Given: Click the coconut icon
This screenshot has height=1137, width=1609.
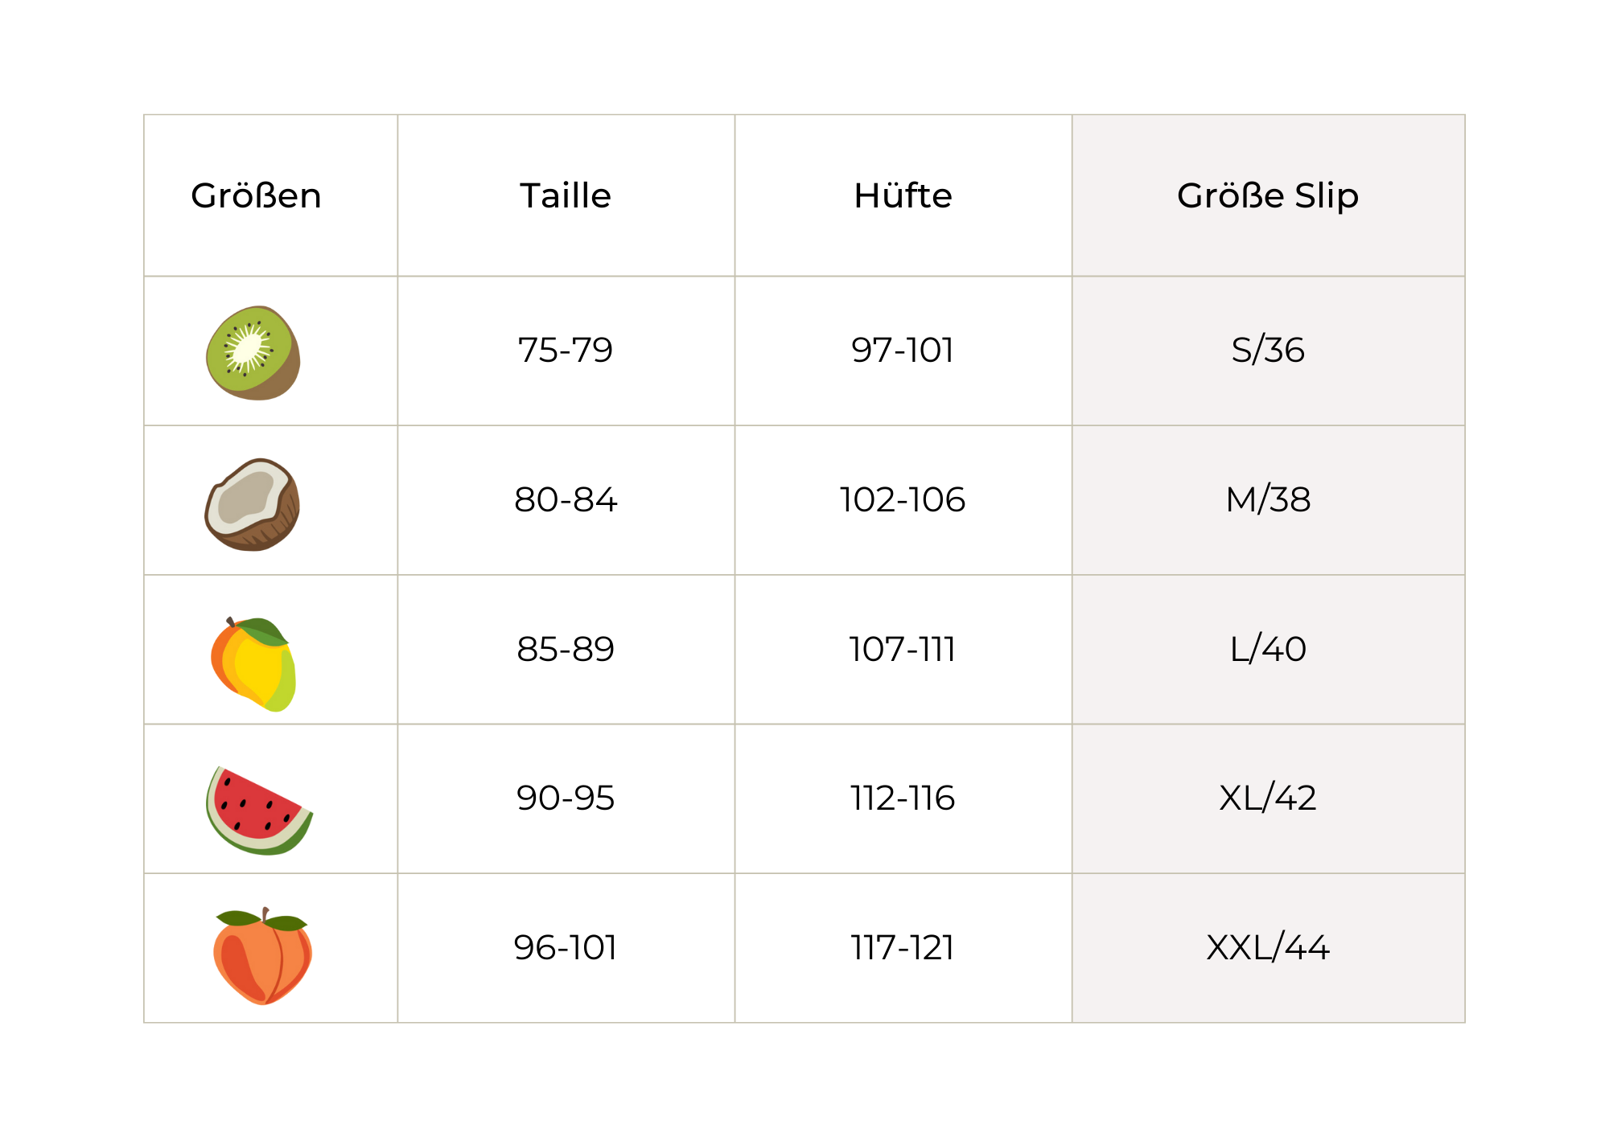Looking at the screenshot, I should 253,504.
